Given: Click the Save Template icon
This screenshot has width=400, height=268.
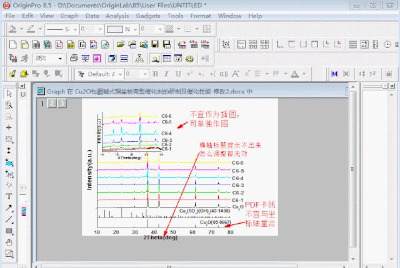Looking at the screenshot, I should pos(167,44).
